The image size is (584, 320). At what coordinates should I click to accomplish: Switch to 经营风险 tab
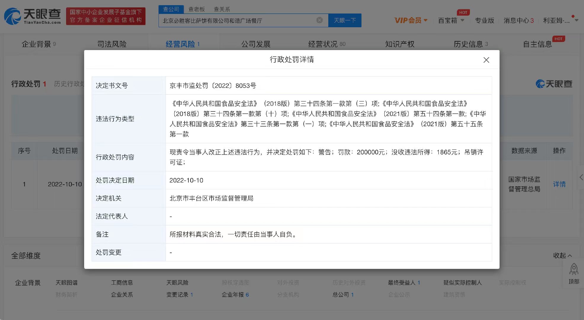click(x=183, y=44)
